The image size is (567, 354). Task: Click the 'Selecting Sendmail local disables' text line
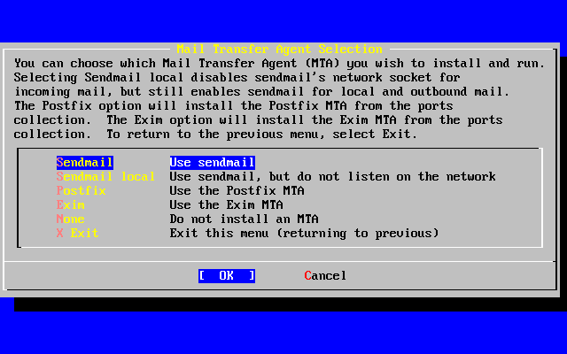pos(237,77)
